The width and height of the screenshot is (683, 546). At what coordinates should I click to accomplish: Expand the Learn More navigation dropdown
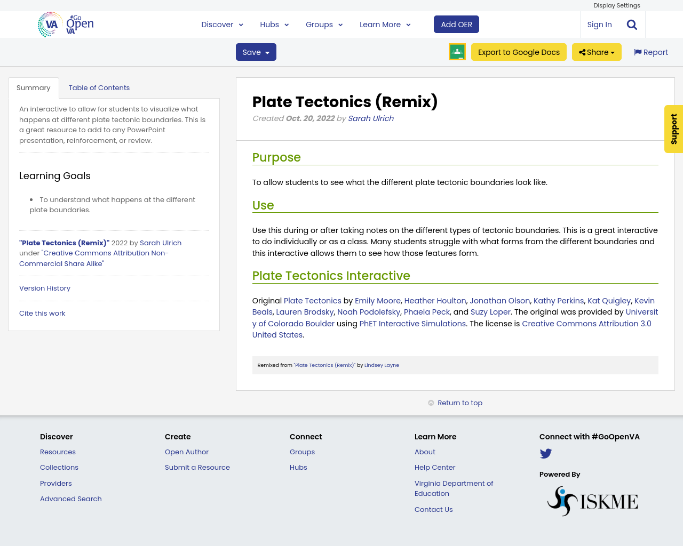(384, 23)
